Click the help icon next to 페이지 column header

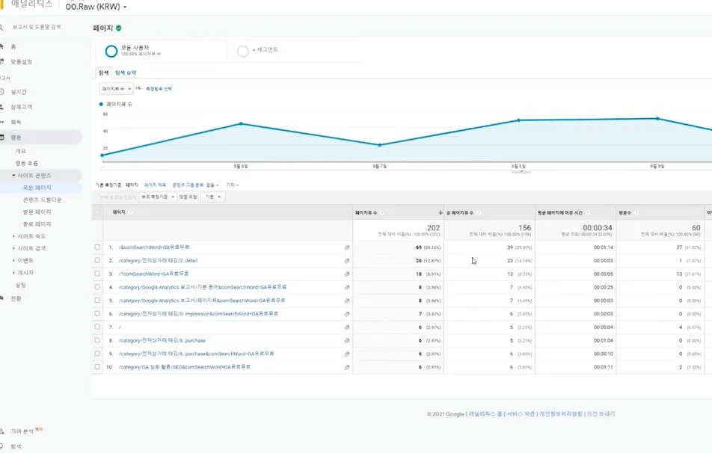click(x=130, y=212)
